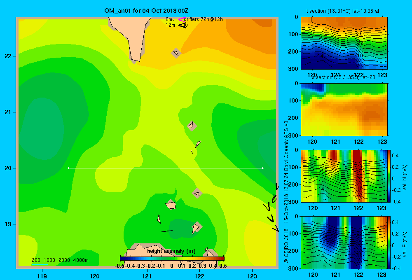Click latitude tick label '22' on the main map
The width and height of the screenshot is (412, 280).
pos(8,56)
